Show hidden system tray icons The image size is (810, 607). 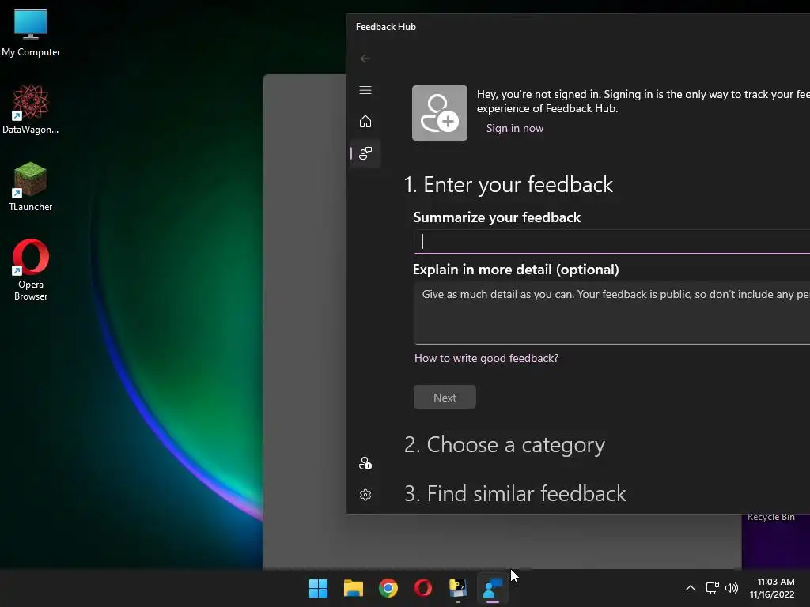(x=690, y=588)
